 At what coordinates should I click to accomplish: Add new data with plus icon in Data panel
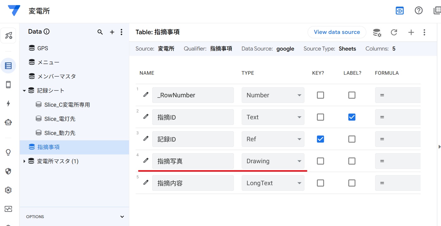112,32
